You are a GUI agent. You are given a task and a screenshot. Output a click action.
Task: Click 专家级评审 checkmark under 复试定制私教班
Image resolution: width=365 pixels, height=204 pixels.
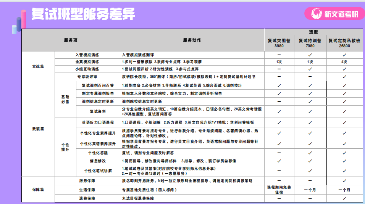coord(344,76)
